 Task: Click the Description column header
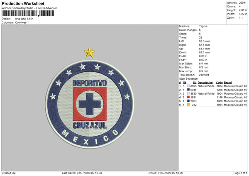[205, 83]
